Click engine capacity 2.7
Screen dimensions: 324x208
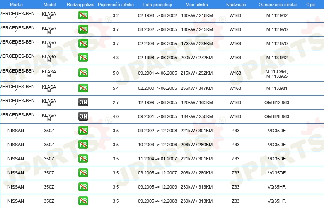[116, 102]
